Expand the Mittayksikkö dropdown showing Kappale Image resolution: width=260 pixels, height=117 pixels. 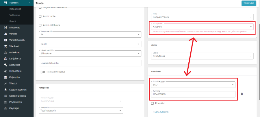pyautogui.click(x=202, y=26)
